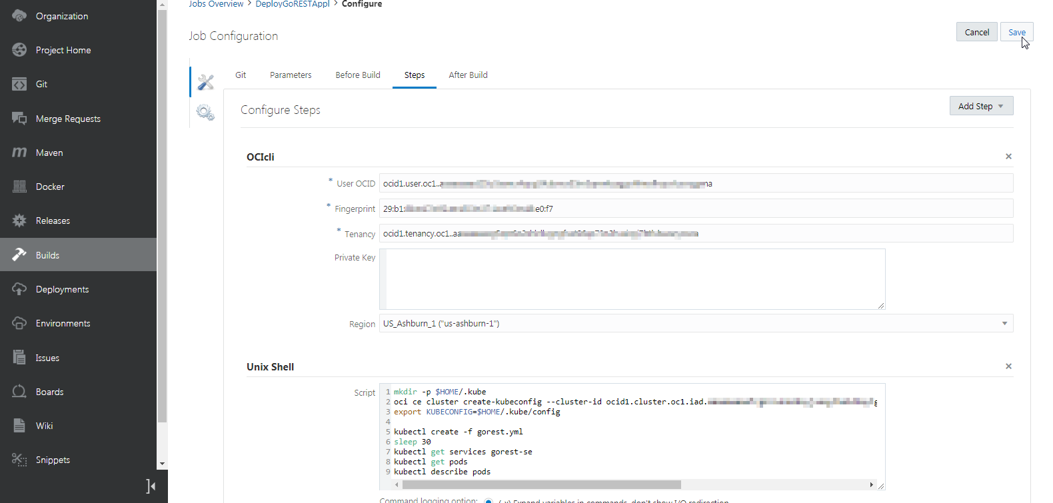Click the 'kubectl get services gorest-se' line
The width and height of the screenshot is (1053, 503).
[463, 452]
